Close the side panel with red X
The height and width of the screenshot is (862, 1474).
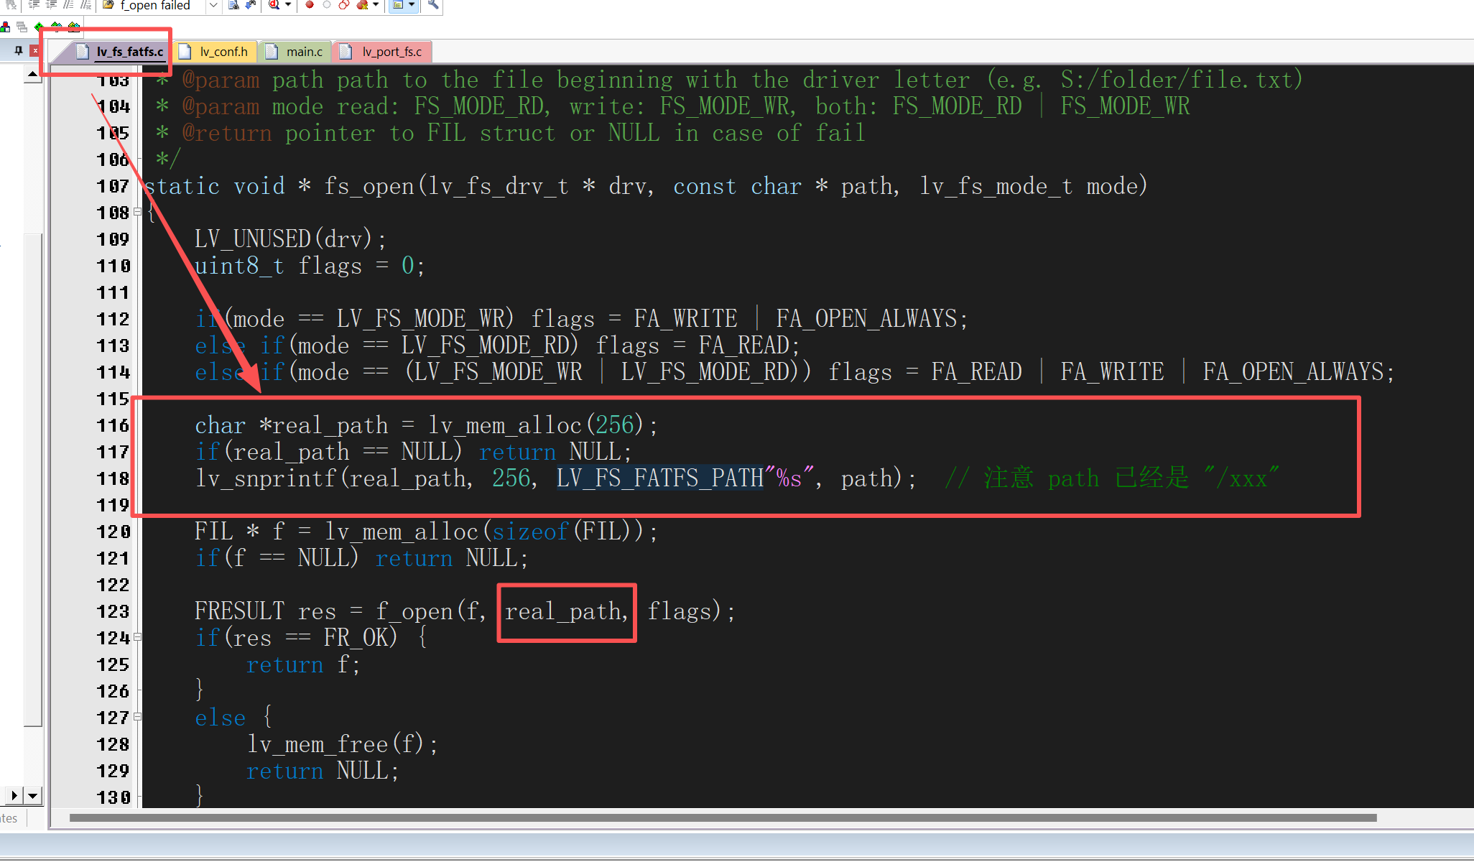pos(34,50)
